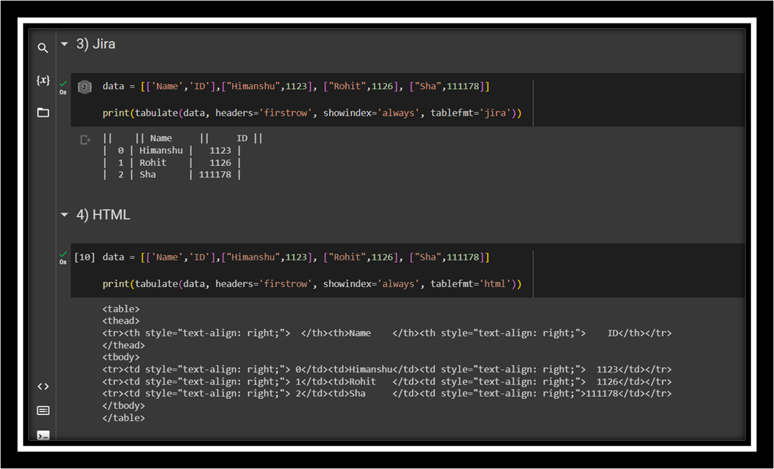Run the Jira tabulate code cell
The width and height of the screenshot is (774, 469).
coord(85,87)
